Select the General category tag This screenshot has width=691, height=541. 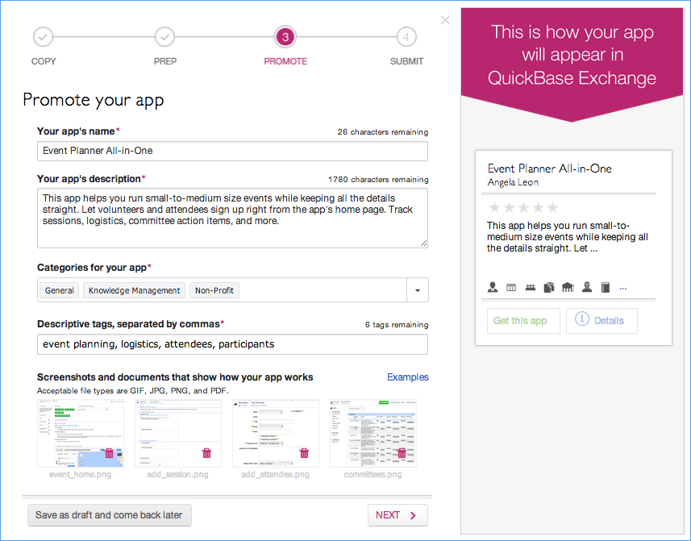point(60,290)
